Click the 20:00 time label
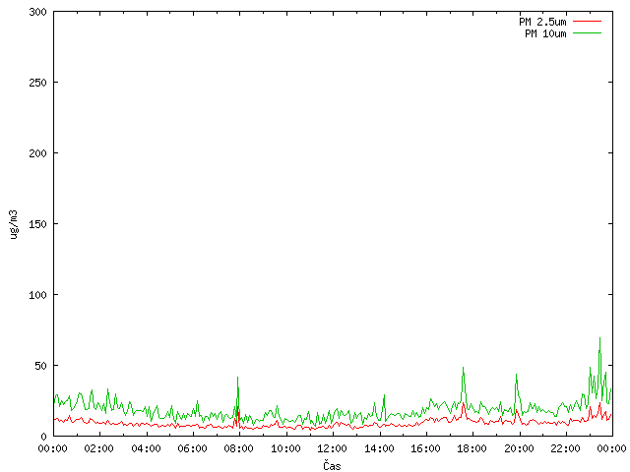630x472 pixels. click(x=519, y=448)
